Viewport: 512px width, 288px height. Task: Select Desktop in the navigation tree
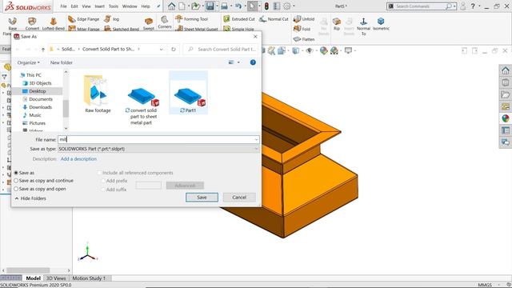pos(37,91)
